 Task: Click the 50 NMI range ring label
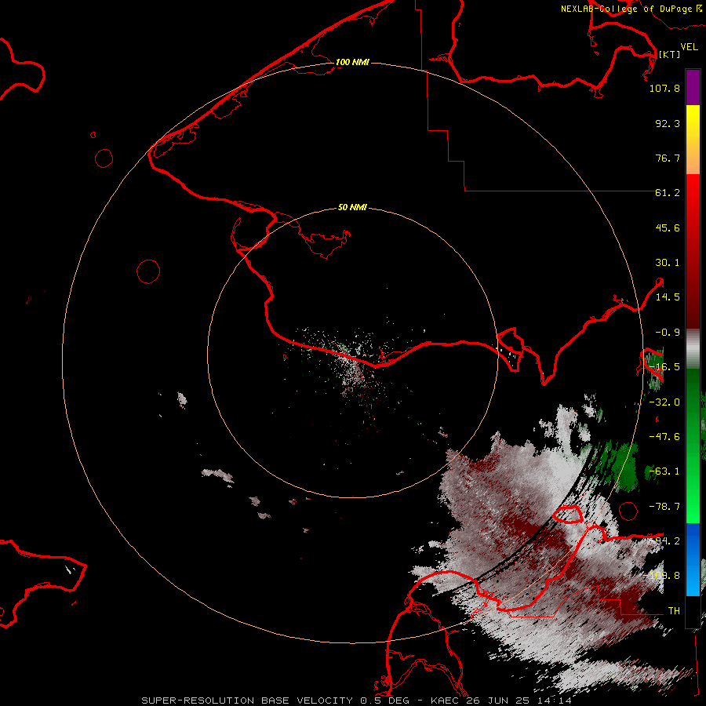352,207
